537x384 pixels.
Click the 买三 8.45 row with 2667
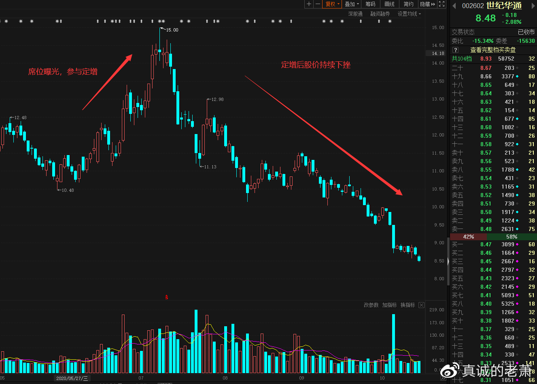click(x=493, y=261)
